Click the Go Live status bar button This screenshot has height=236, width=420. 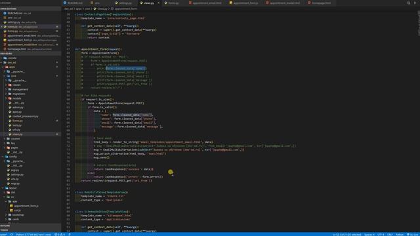pos(413,235)
